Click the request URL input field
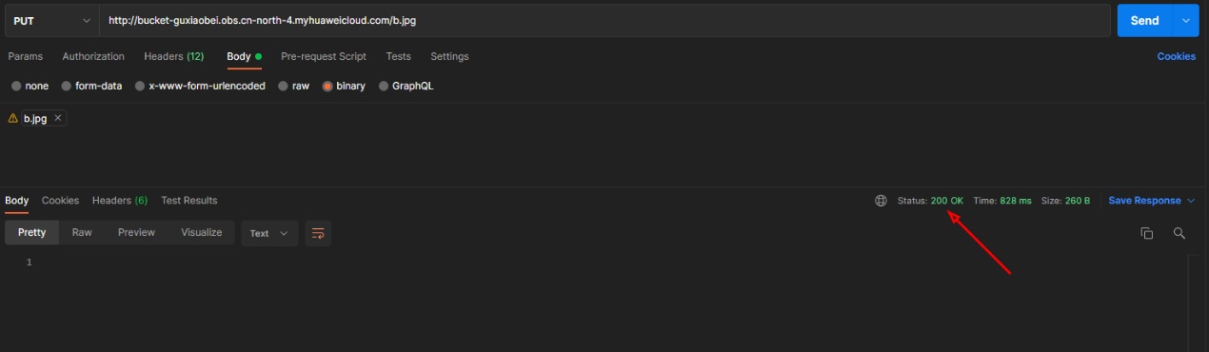Image resolution: width=1209 pixels, height=352 pixels. pyautogui.click(x=604, y=21)
